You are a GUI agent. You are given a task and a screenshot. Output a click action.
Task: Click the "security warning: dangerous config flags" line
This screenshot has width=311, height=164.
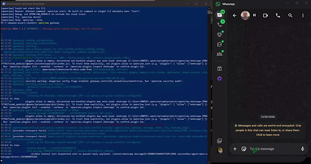pos(105,81)
